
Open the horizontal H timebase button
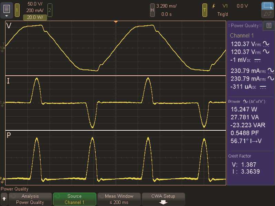coord(152,10)
